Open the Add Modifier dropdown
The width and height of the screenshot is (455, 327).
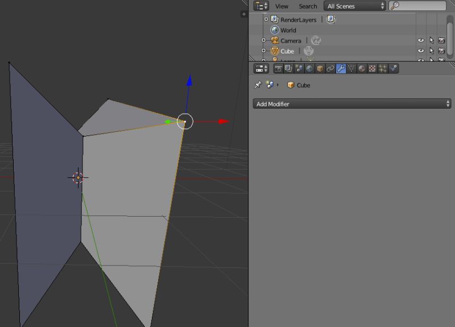pos(352,104)
